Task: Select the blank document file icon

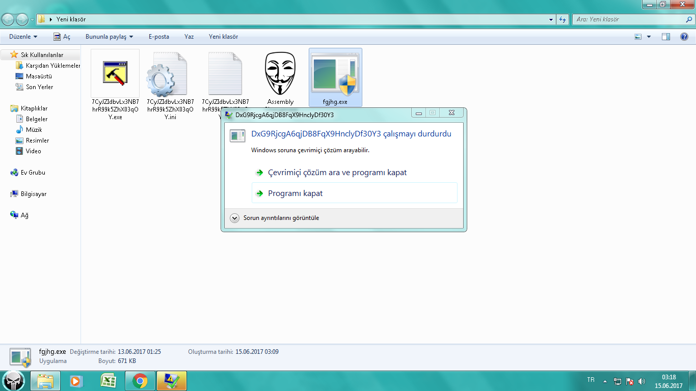Action: click(x=225, y=74)
